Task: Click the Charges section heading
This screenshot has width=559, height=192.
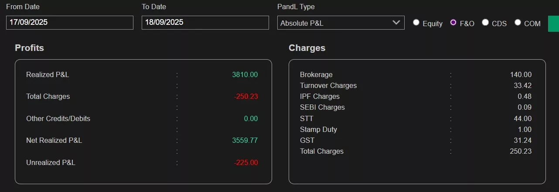Action: [307, 48]
